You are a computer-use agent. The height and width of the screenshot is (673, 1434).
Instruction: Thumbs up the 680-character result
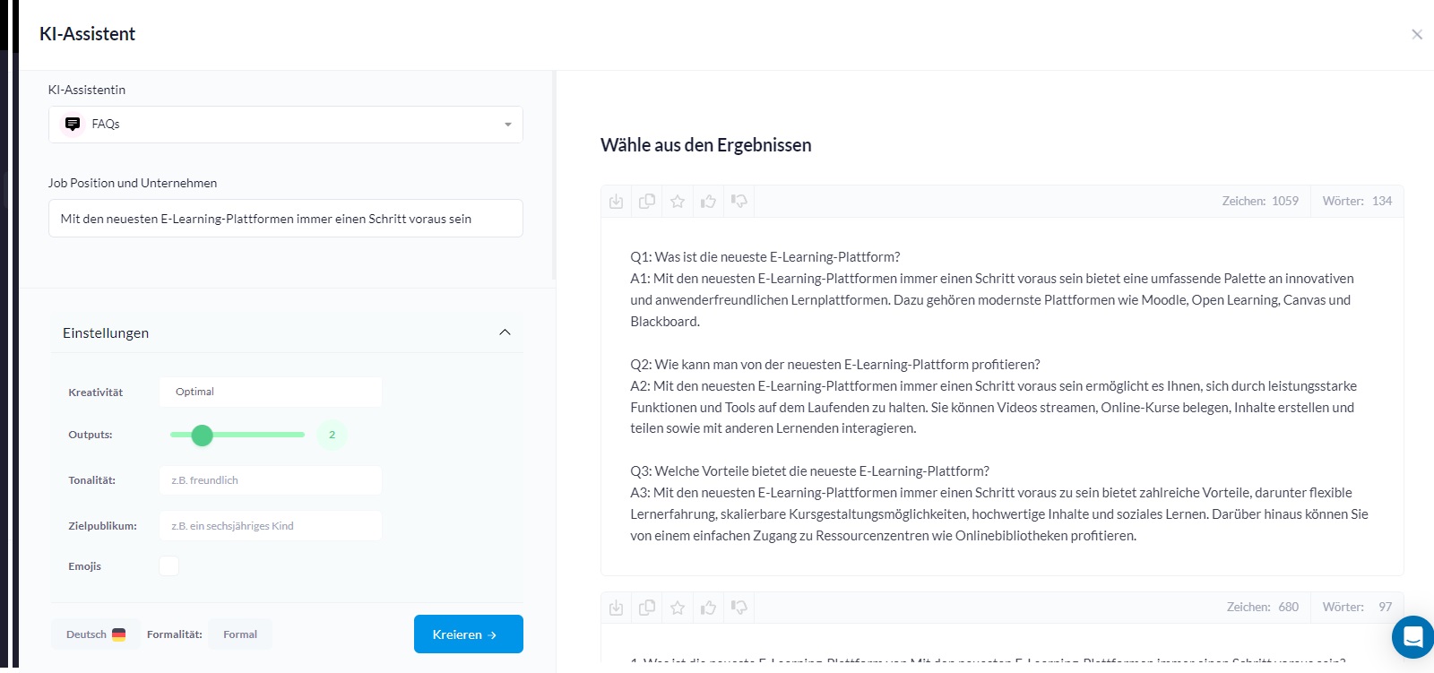[709, 608]
